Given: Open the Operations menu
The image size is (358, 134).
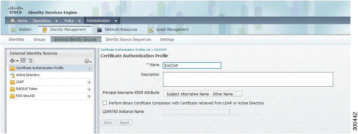Looking at the screenshot, I should click(x=45, y=21).
